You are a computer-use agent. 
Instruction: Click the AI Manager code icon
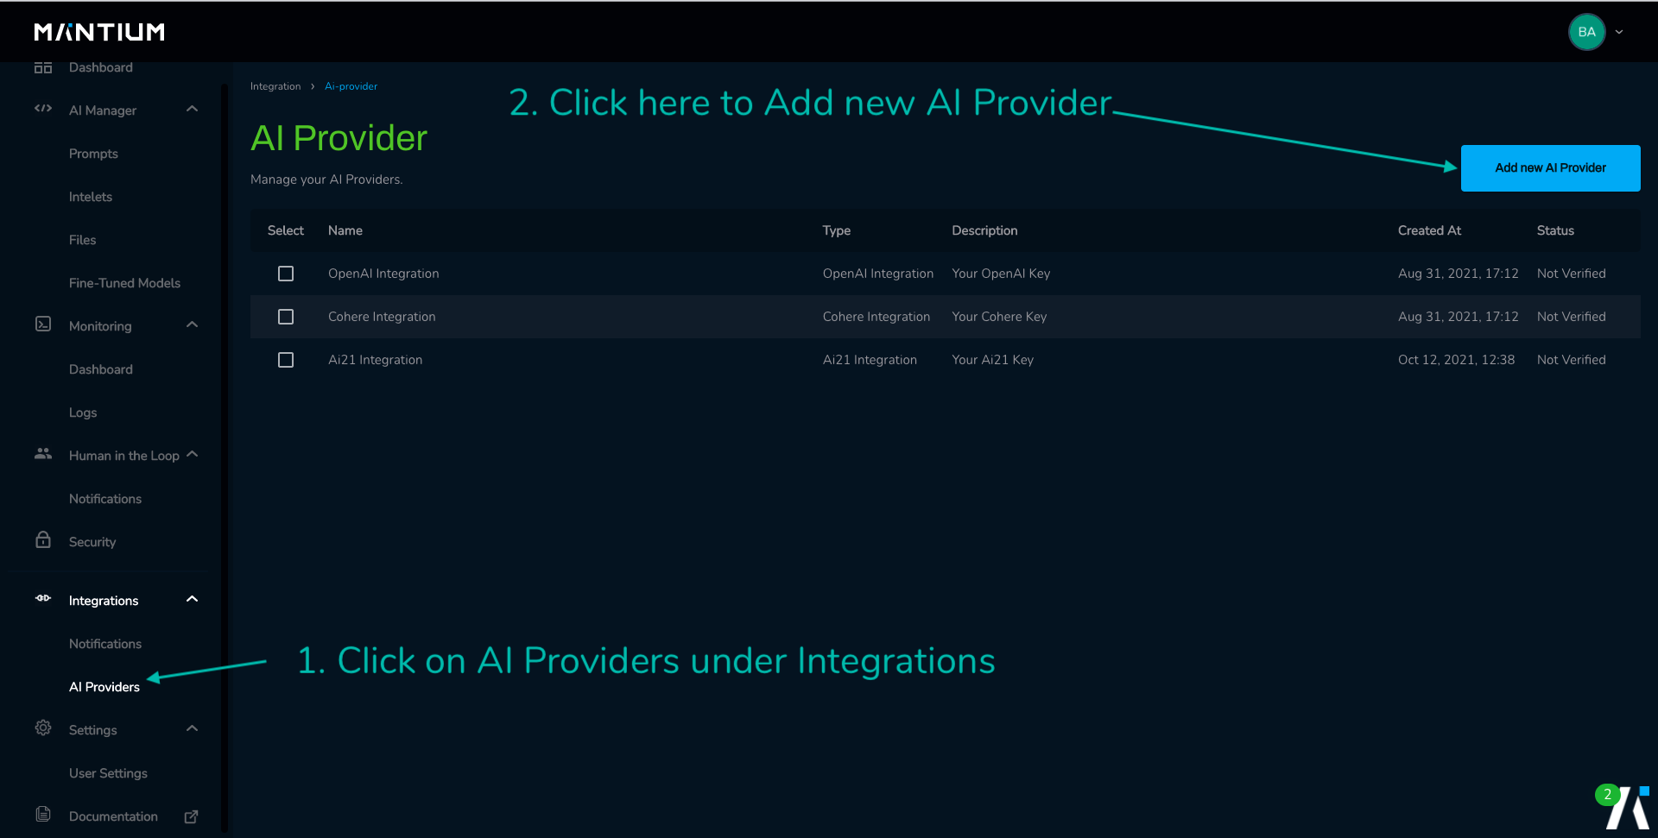pos(43,109)
